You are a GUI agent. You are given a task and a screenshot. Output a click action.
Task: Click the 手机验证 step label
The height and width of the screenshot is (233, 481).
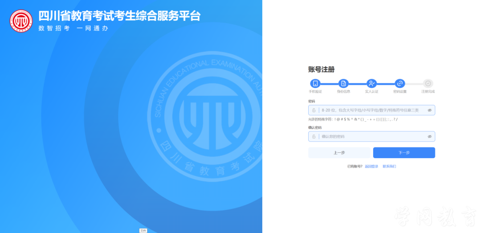click(x=315, y=91)
